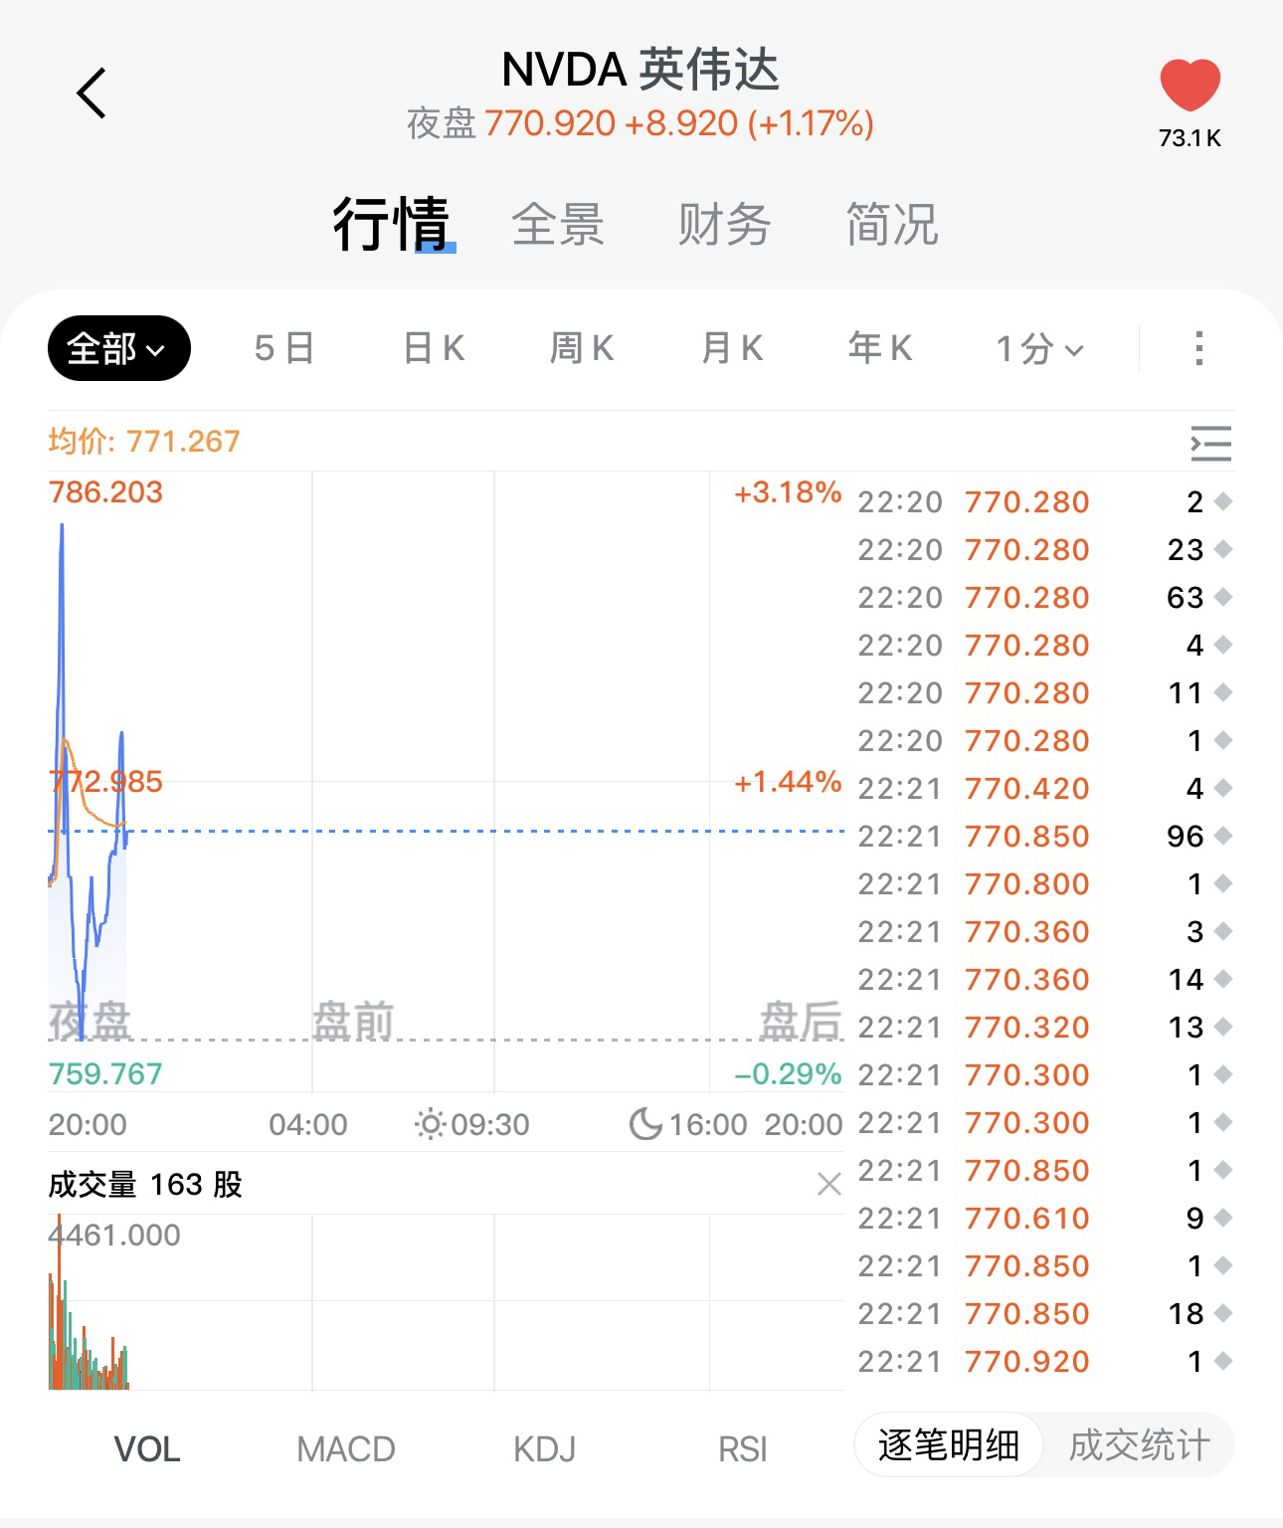Close the volume indicator panel

[x=828, y=1184]
